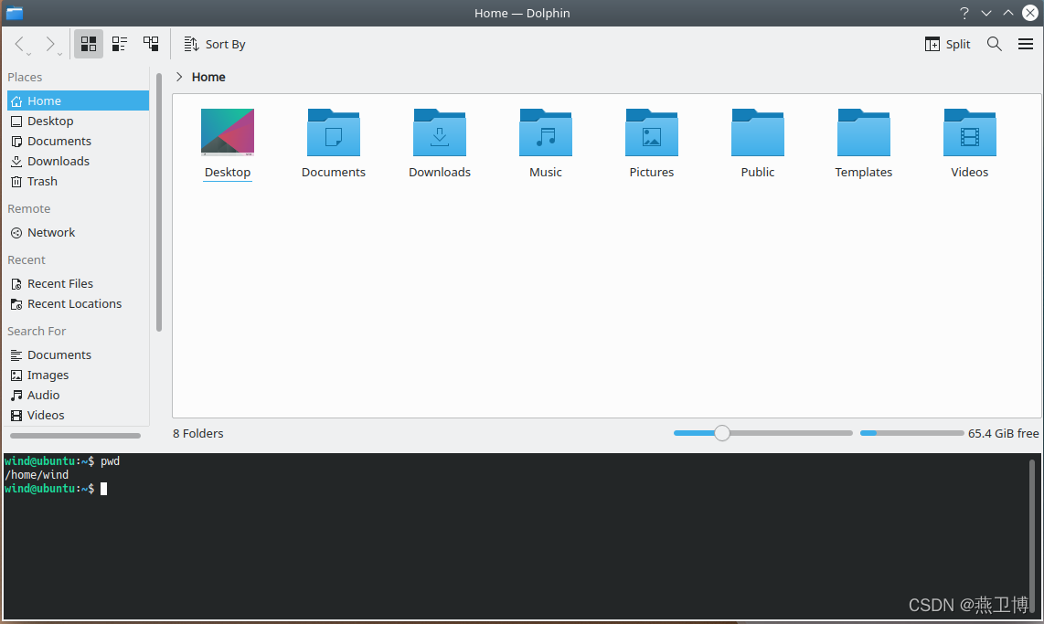Open the Music folder icon
This screenshot has width=1044, height=624.
(x=546, y=133)
